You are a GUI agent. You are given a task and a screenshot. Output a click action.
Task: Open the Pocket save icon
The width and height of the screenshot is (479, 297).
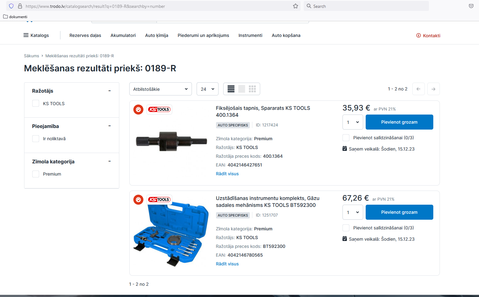coord(471,6)
